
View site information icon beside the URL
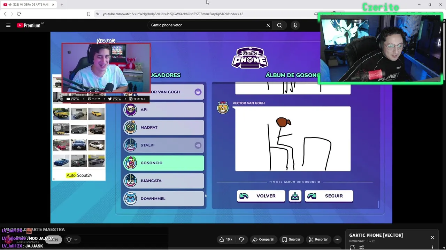98,14
